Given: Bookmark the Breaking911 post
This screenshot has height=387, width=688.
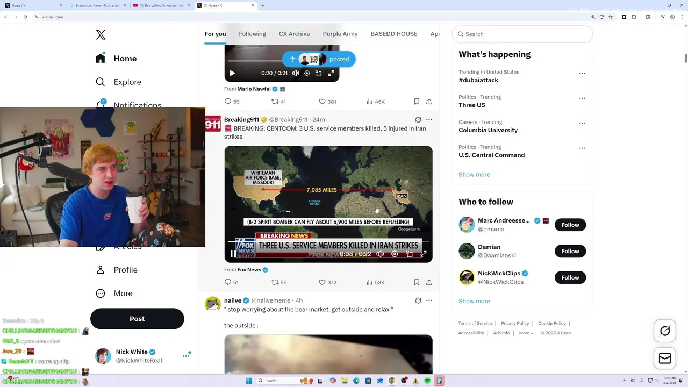Looking at the screenshot, I should tap(417, 282).
